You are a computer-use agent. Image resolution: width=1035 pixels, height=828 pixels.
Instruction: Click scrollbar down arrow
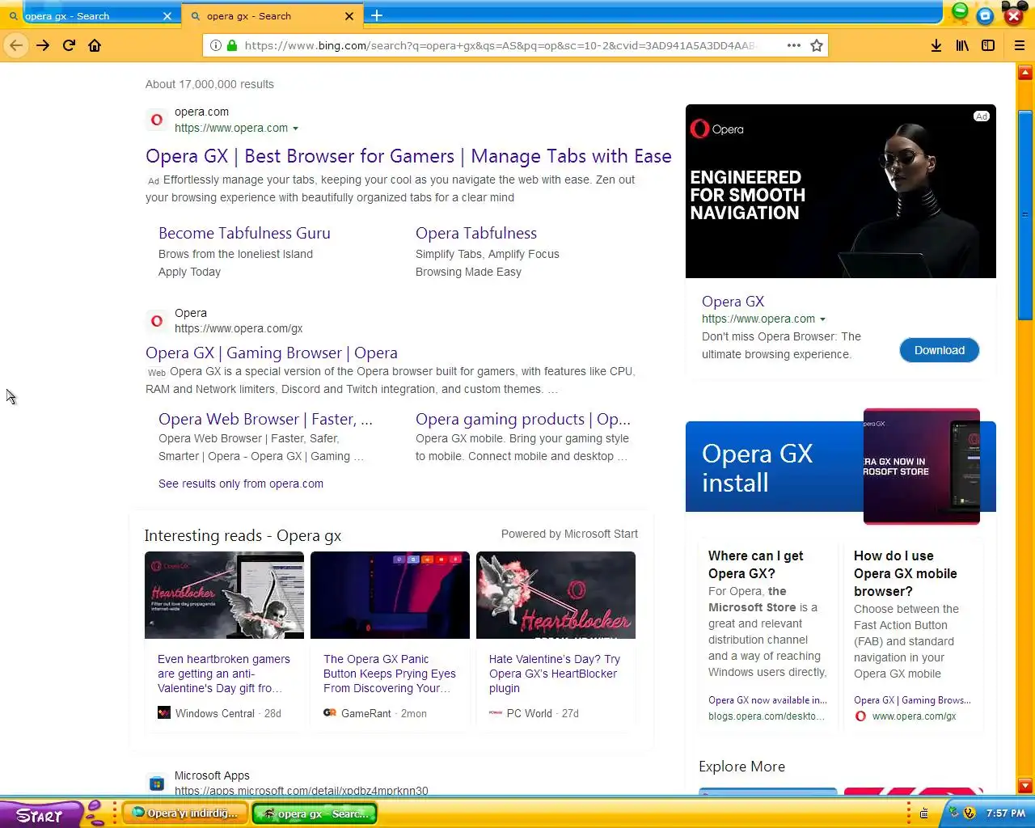pos(1025,785)
